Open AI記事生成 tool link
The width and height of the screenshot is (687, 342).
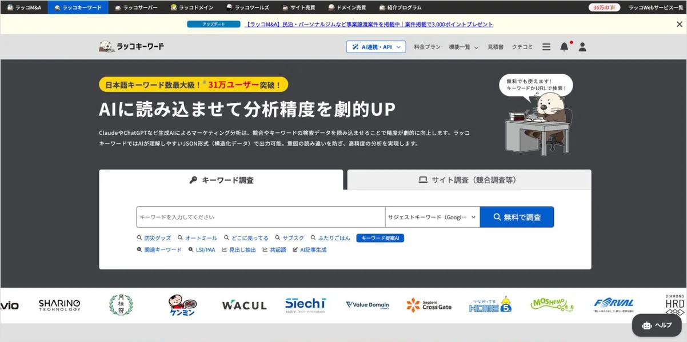point(310,250)
